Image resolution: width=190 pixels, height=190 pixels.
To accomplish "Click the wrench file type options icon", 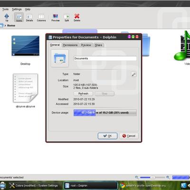I will (134, 74).
